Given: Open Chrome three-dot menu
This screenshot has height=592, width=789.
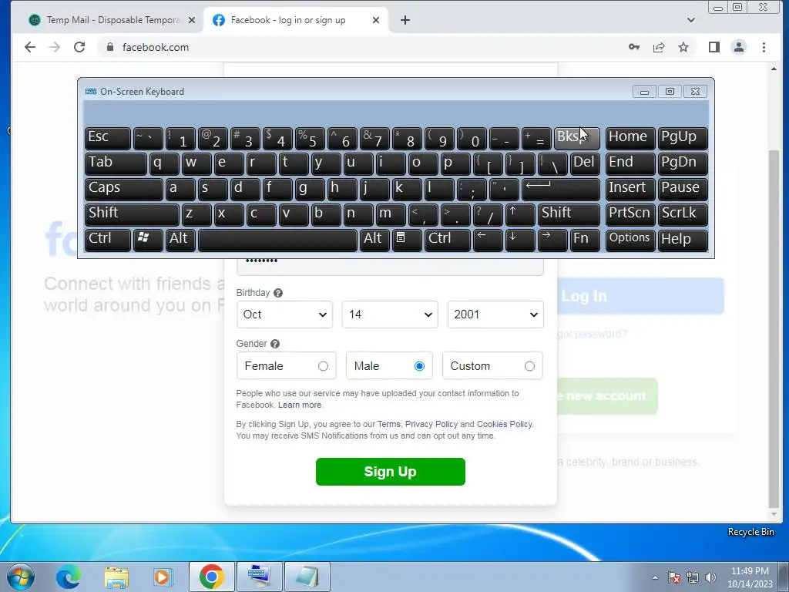Looking at the screenshot, I should [x=764, y=47].
